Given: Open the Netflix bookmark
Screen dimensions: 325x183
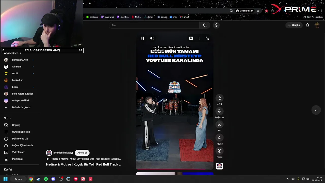Looking at the screenshot, I should (x=136, y=17).
